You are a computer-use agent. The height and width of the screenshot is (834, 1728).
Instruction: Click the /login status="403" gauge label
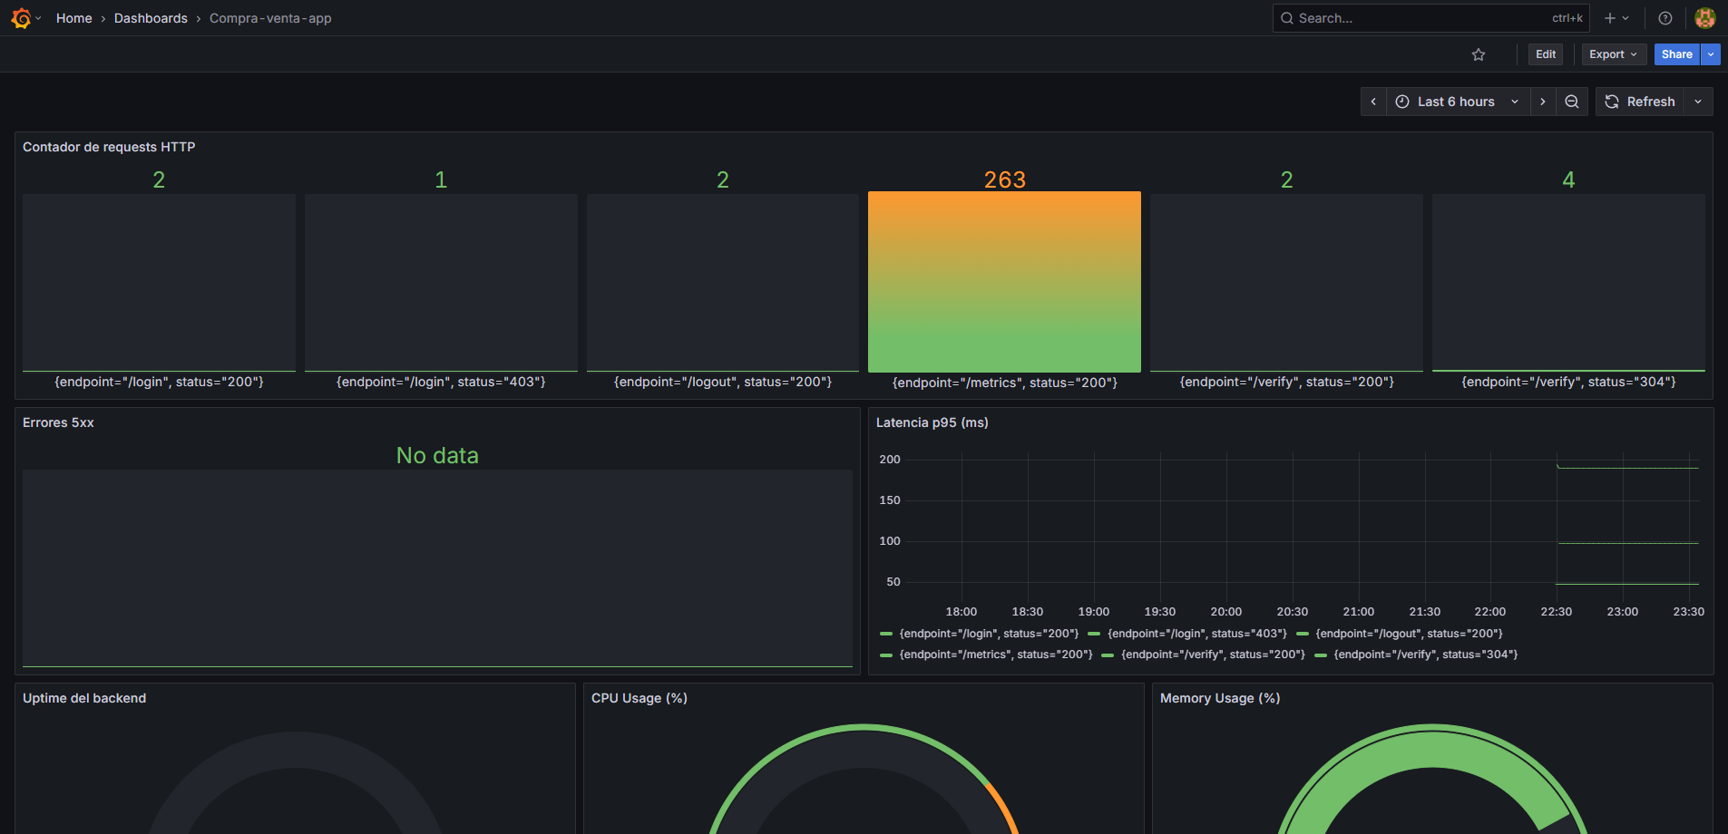pos(441,382)
